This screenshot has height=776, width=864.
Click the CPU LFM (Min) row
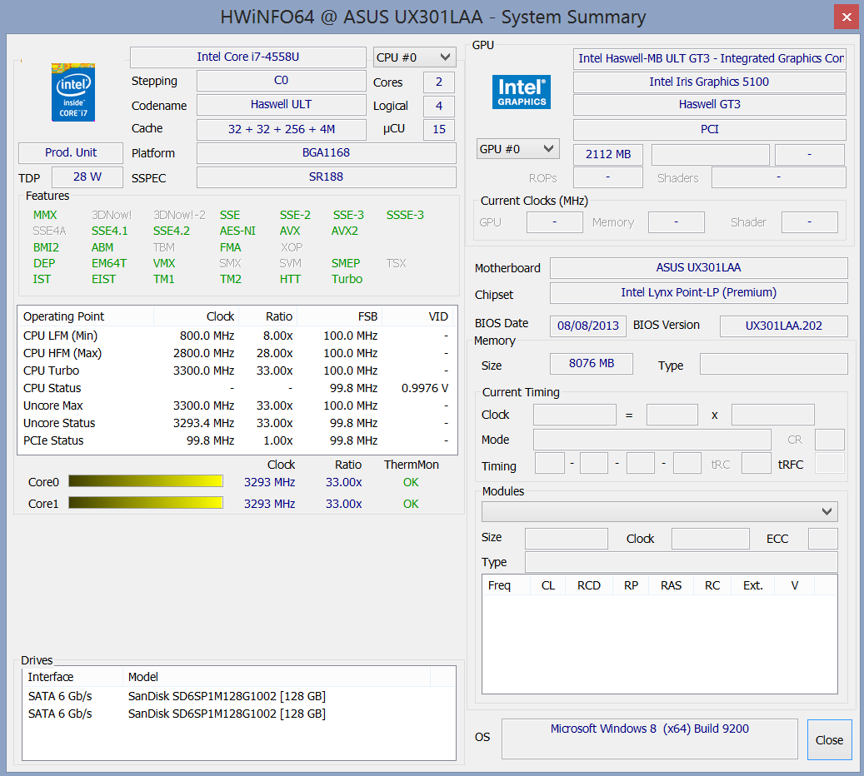click(x=237, y=336)
